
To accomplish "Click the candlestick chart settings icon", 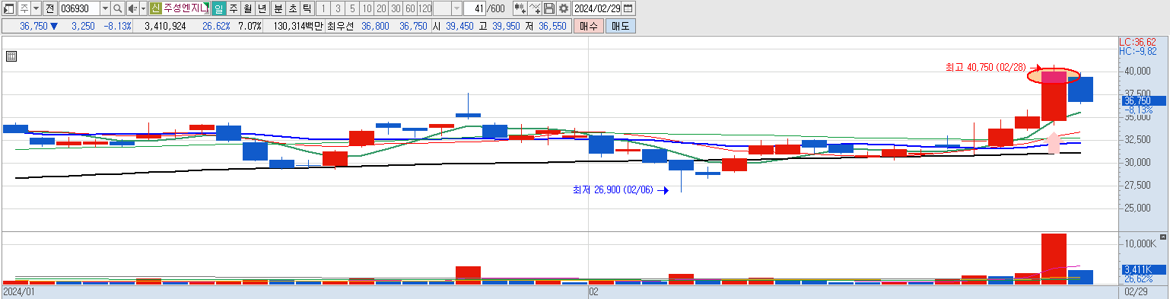I will point(520,9).
